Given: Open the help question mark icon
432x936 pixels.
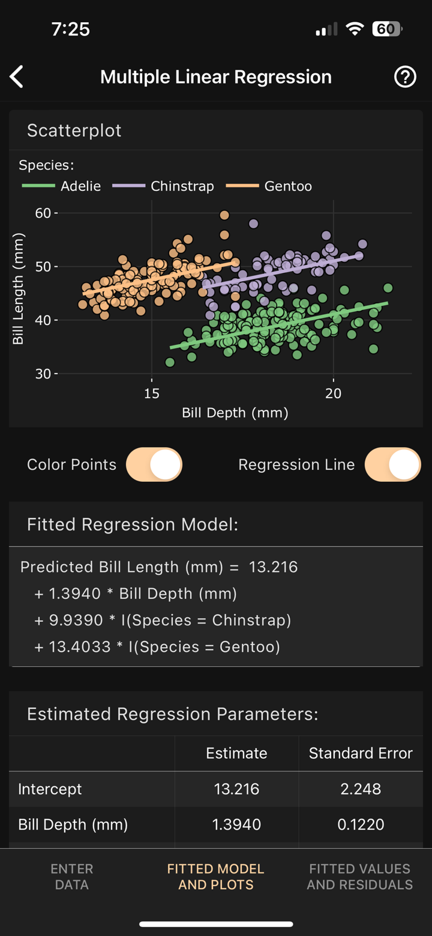Looking at the screenshot, I should 405,76.
